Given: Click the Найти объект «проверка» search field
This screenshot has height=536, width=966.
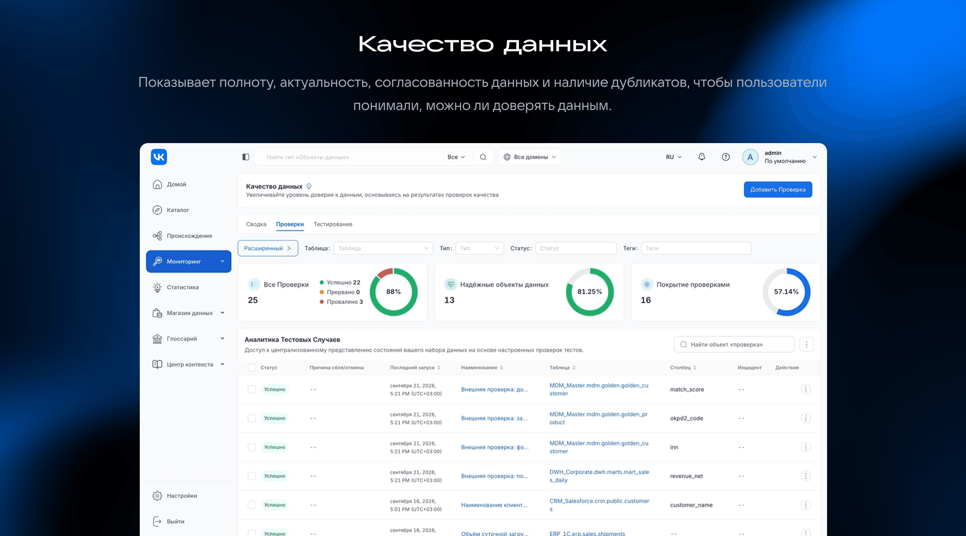Looking at the screenshot, I should (x=734, y=344).
